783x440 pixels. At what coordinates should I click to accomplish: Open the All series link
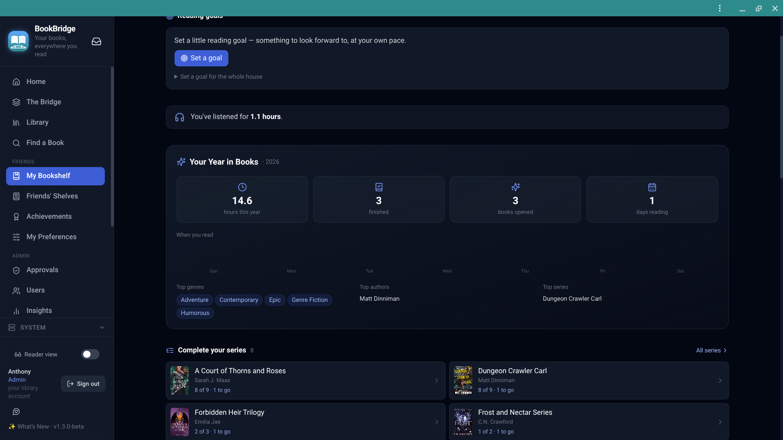point(711,350)
